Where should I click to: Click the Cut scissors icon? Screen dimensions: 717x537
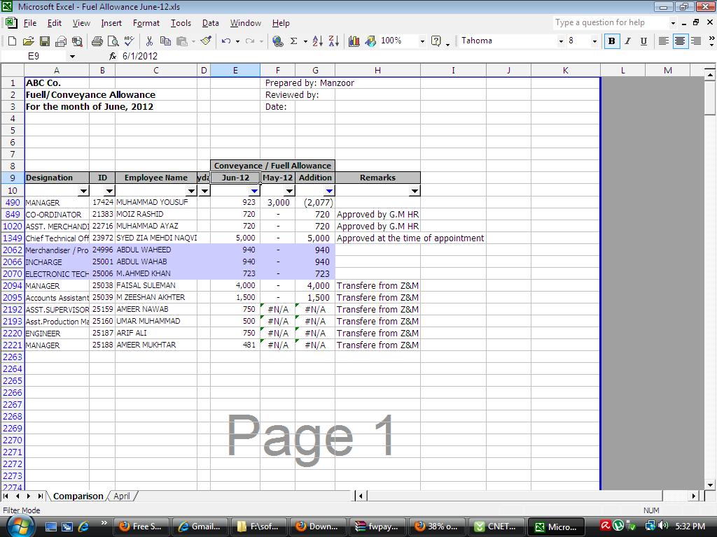149,41
